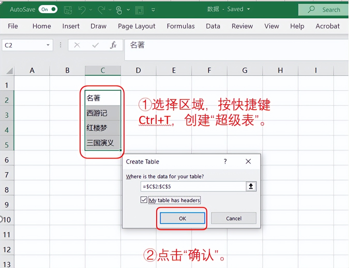Click cell containing 名著
349x268 pixels.
103,98
